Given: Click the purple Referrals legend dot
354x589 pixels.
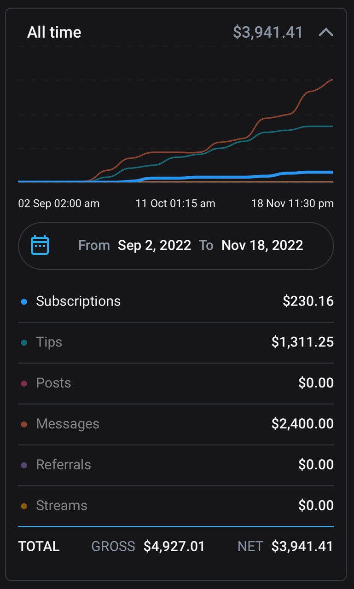Looking at the screenshot, I should point(24,465).
